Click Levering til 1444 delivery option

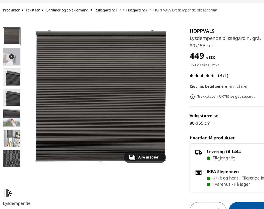[x=224, y=151]
